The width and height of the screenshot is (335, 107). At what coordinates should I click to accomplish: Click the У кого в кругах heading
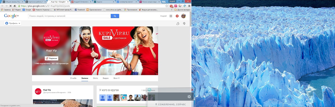[x=109, y=90]
